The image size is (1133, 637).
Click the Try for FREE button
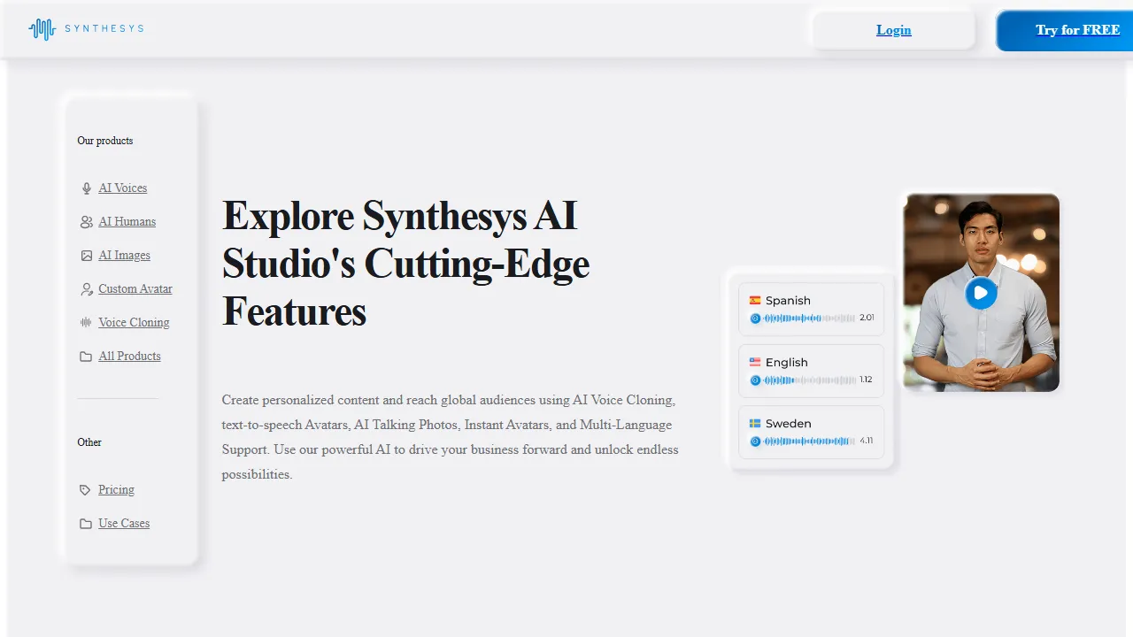click(1065, 30)
